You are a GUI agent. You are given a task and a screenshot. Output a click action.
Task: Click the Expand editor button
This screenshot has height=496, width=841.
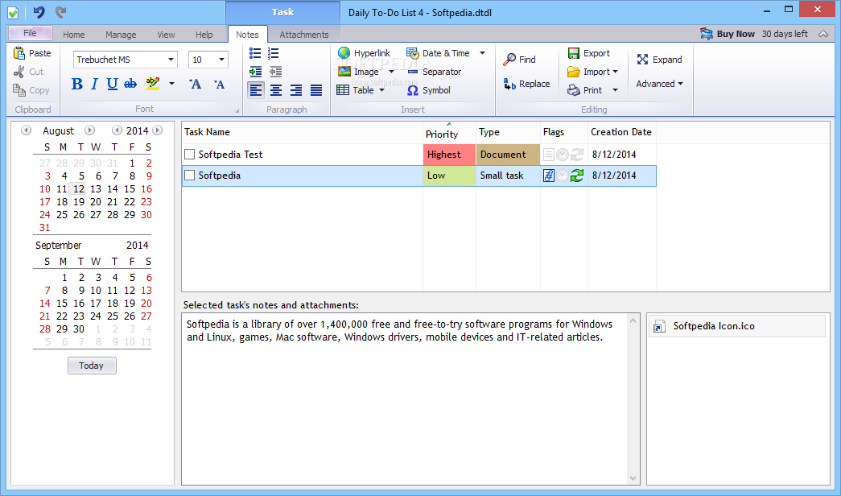click(659, 59)
